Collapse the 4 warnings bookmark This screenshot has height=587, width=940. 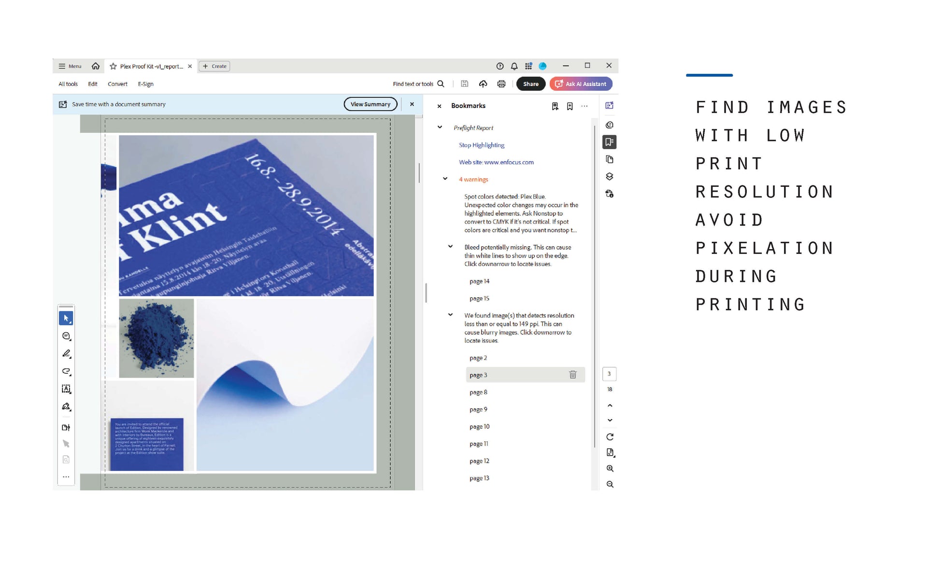[445, 179]
